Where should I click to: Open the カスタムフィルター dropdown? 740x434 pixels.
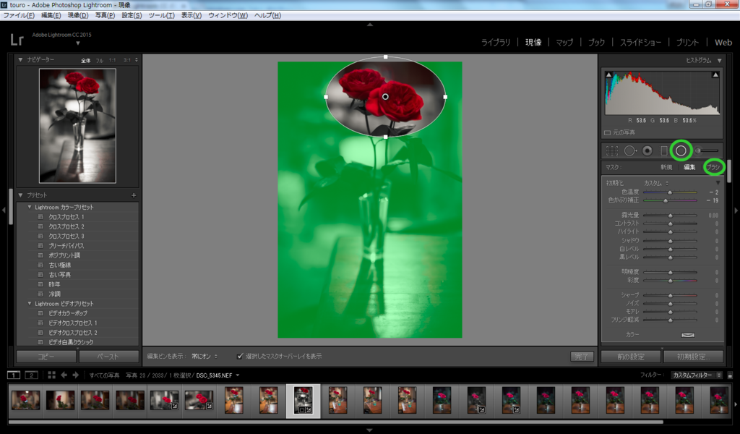[x=696, y=375]
